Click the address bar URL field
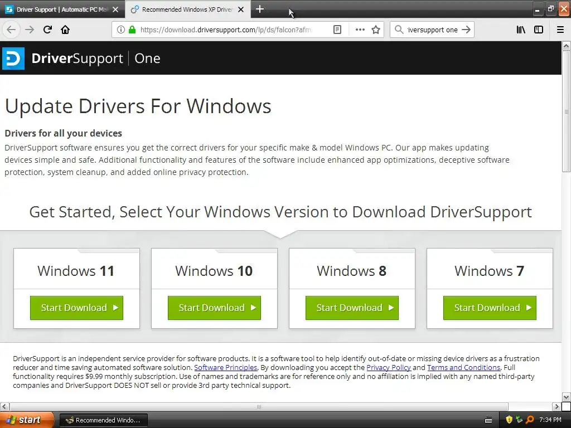The height and width of the screenshot is (428, 571). [226, 30]
